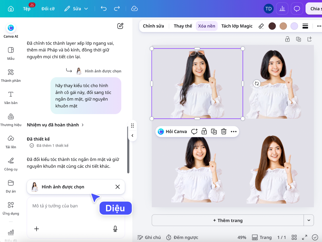Click Hỏi Canva in floating toolbar
Viewport: 322px width, 242px height.
pos(172,132)
